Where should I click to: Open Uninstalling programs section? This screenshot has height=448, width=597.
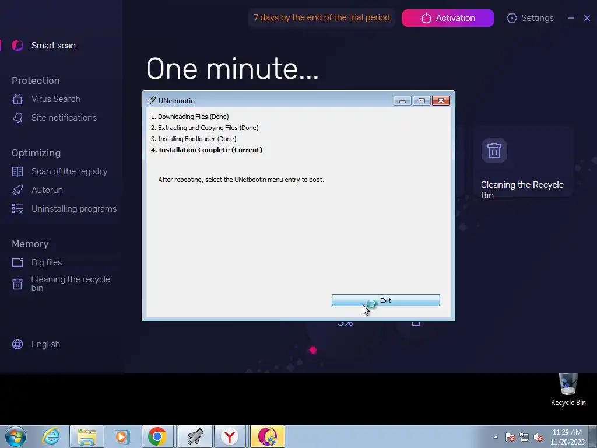click(74, 209)
